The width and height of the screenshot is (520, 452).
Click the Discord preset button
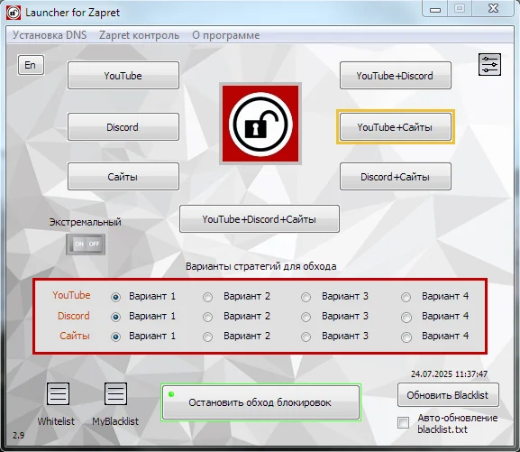pyautogui.click(x=123, y=127)
